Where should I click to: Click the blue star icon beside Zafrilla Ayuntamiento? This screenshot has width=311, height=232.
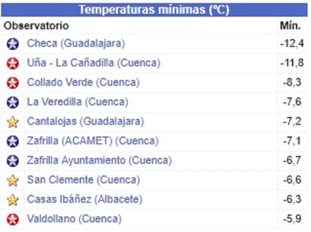13,161
